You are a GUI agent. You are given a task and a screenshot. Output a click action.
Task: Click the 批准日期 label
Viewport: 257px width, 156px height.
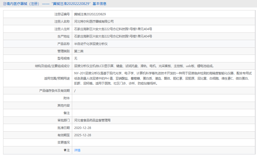[63, 128]
